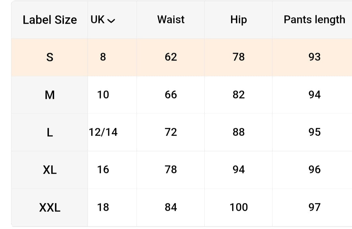Click the UK size 16 cell

(x=103, y=170)
